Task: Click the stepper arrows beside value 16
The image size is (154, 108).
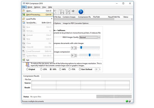Action: [76, 48]
